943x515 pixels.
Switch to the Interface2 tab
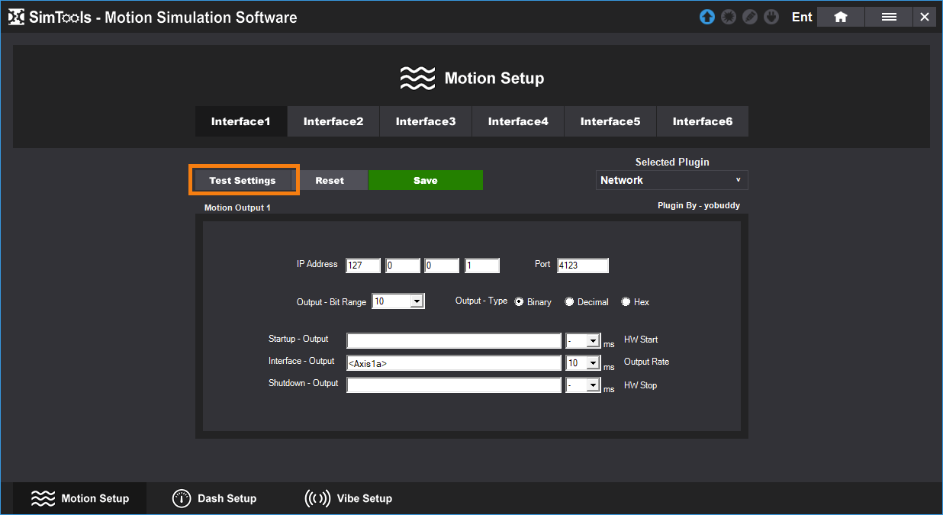point(333,121)
